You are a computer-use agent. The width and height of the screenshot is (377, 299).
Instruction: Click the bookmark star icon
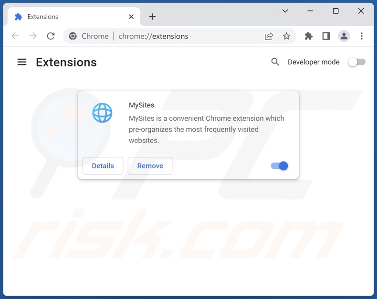[286, 36]
